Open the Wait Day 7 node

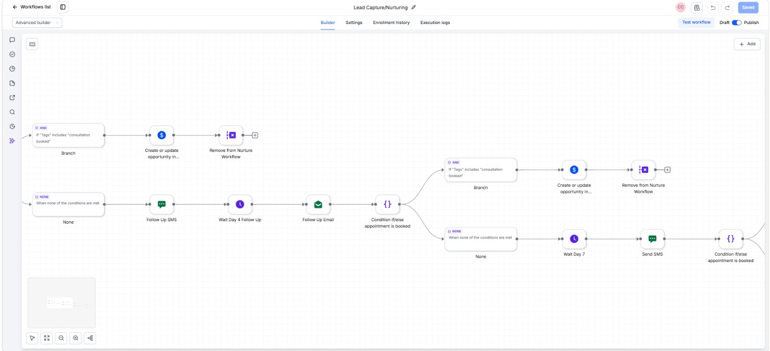pos(574,239)
